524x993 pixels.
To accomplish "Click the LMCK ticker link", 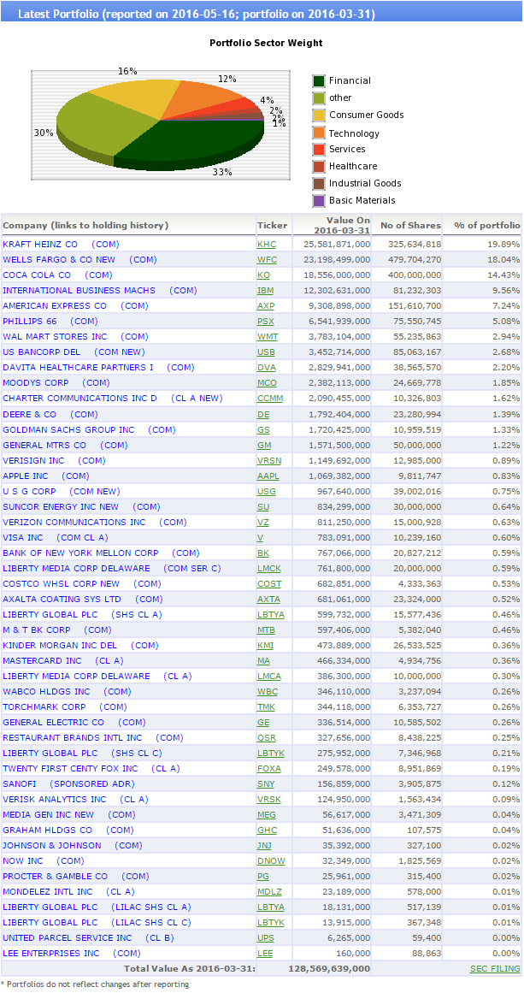I will [269, 570].
